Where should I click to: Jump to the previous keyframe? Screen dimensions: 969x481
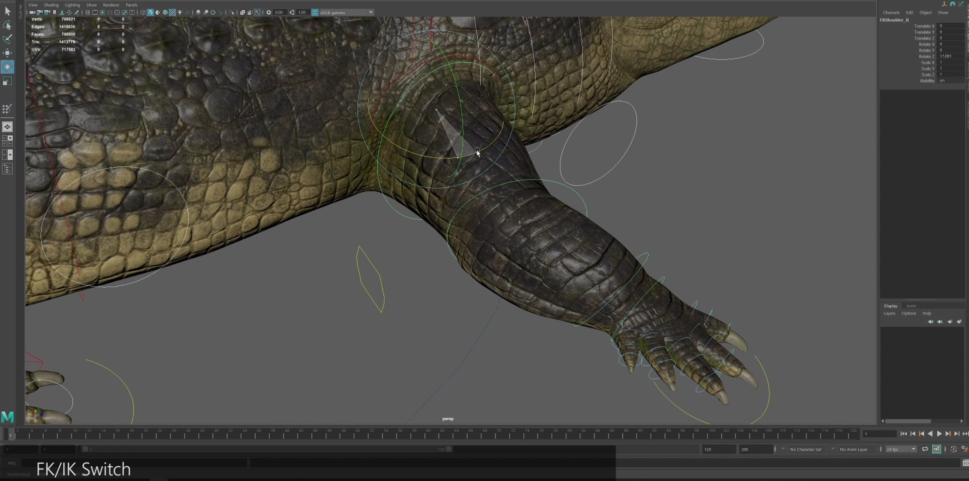click(x=921, y=434)
